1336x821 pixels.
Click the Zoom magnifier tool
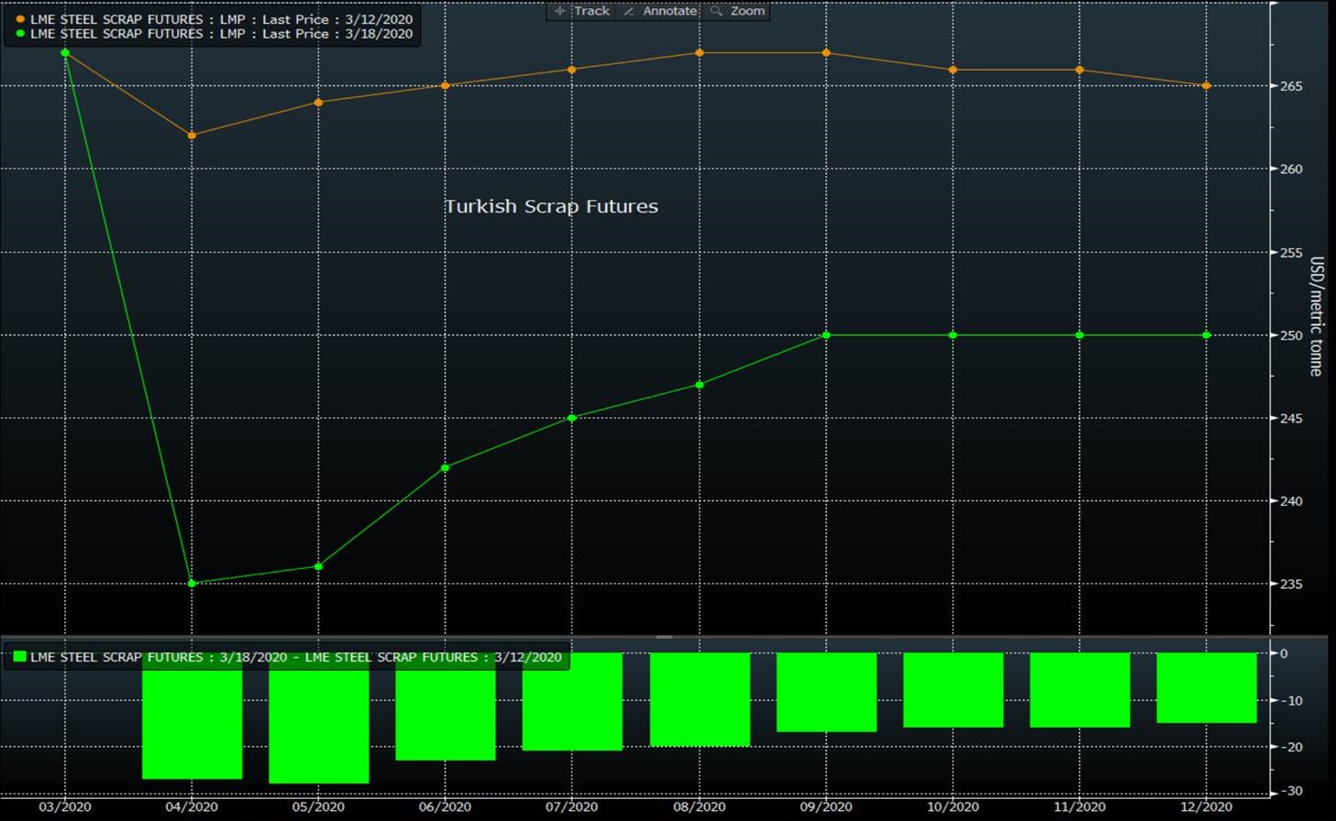738,11
